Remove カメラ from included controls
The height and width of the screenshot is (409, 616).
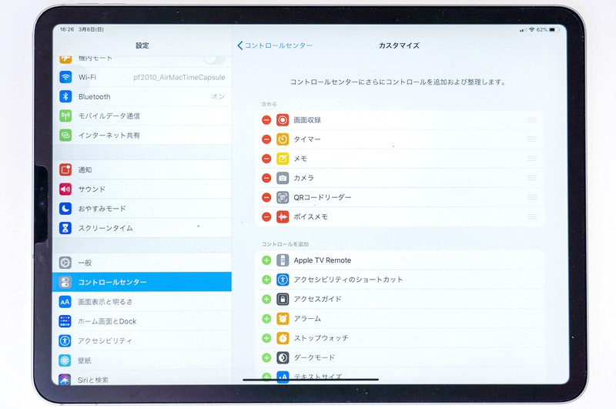pyautogui.click(x=266, y=178)
